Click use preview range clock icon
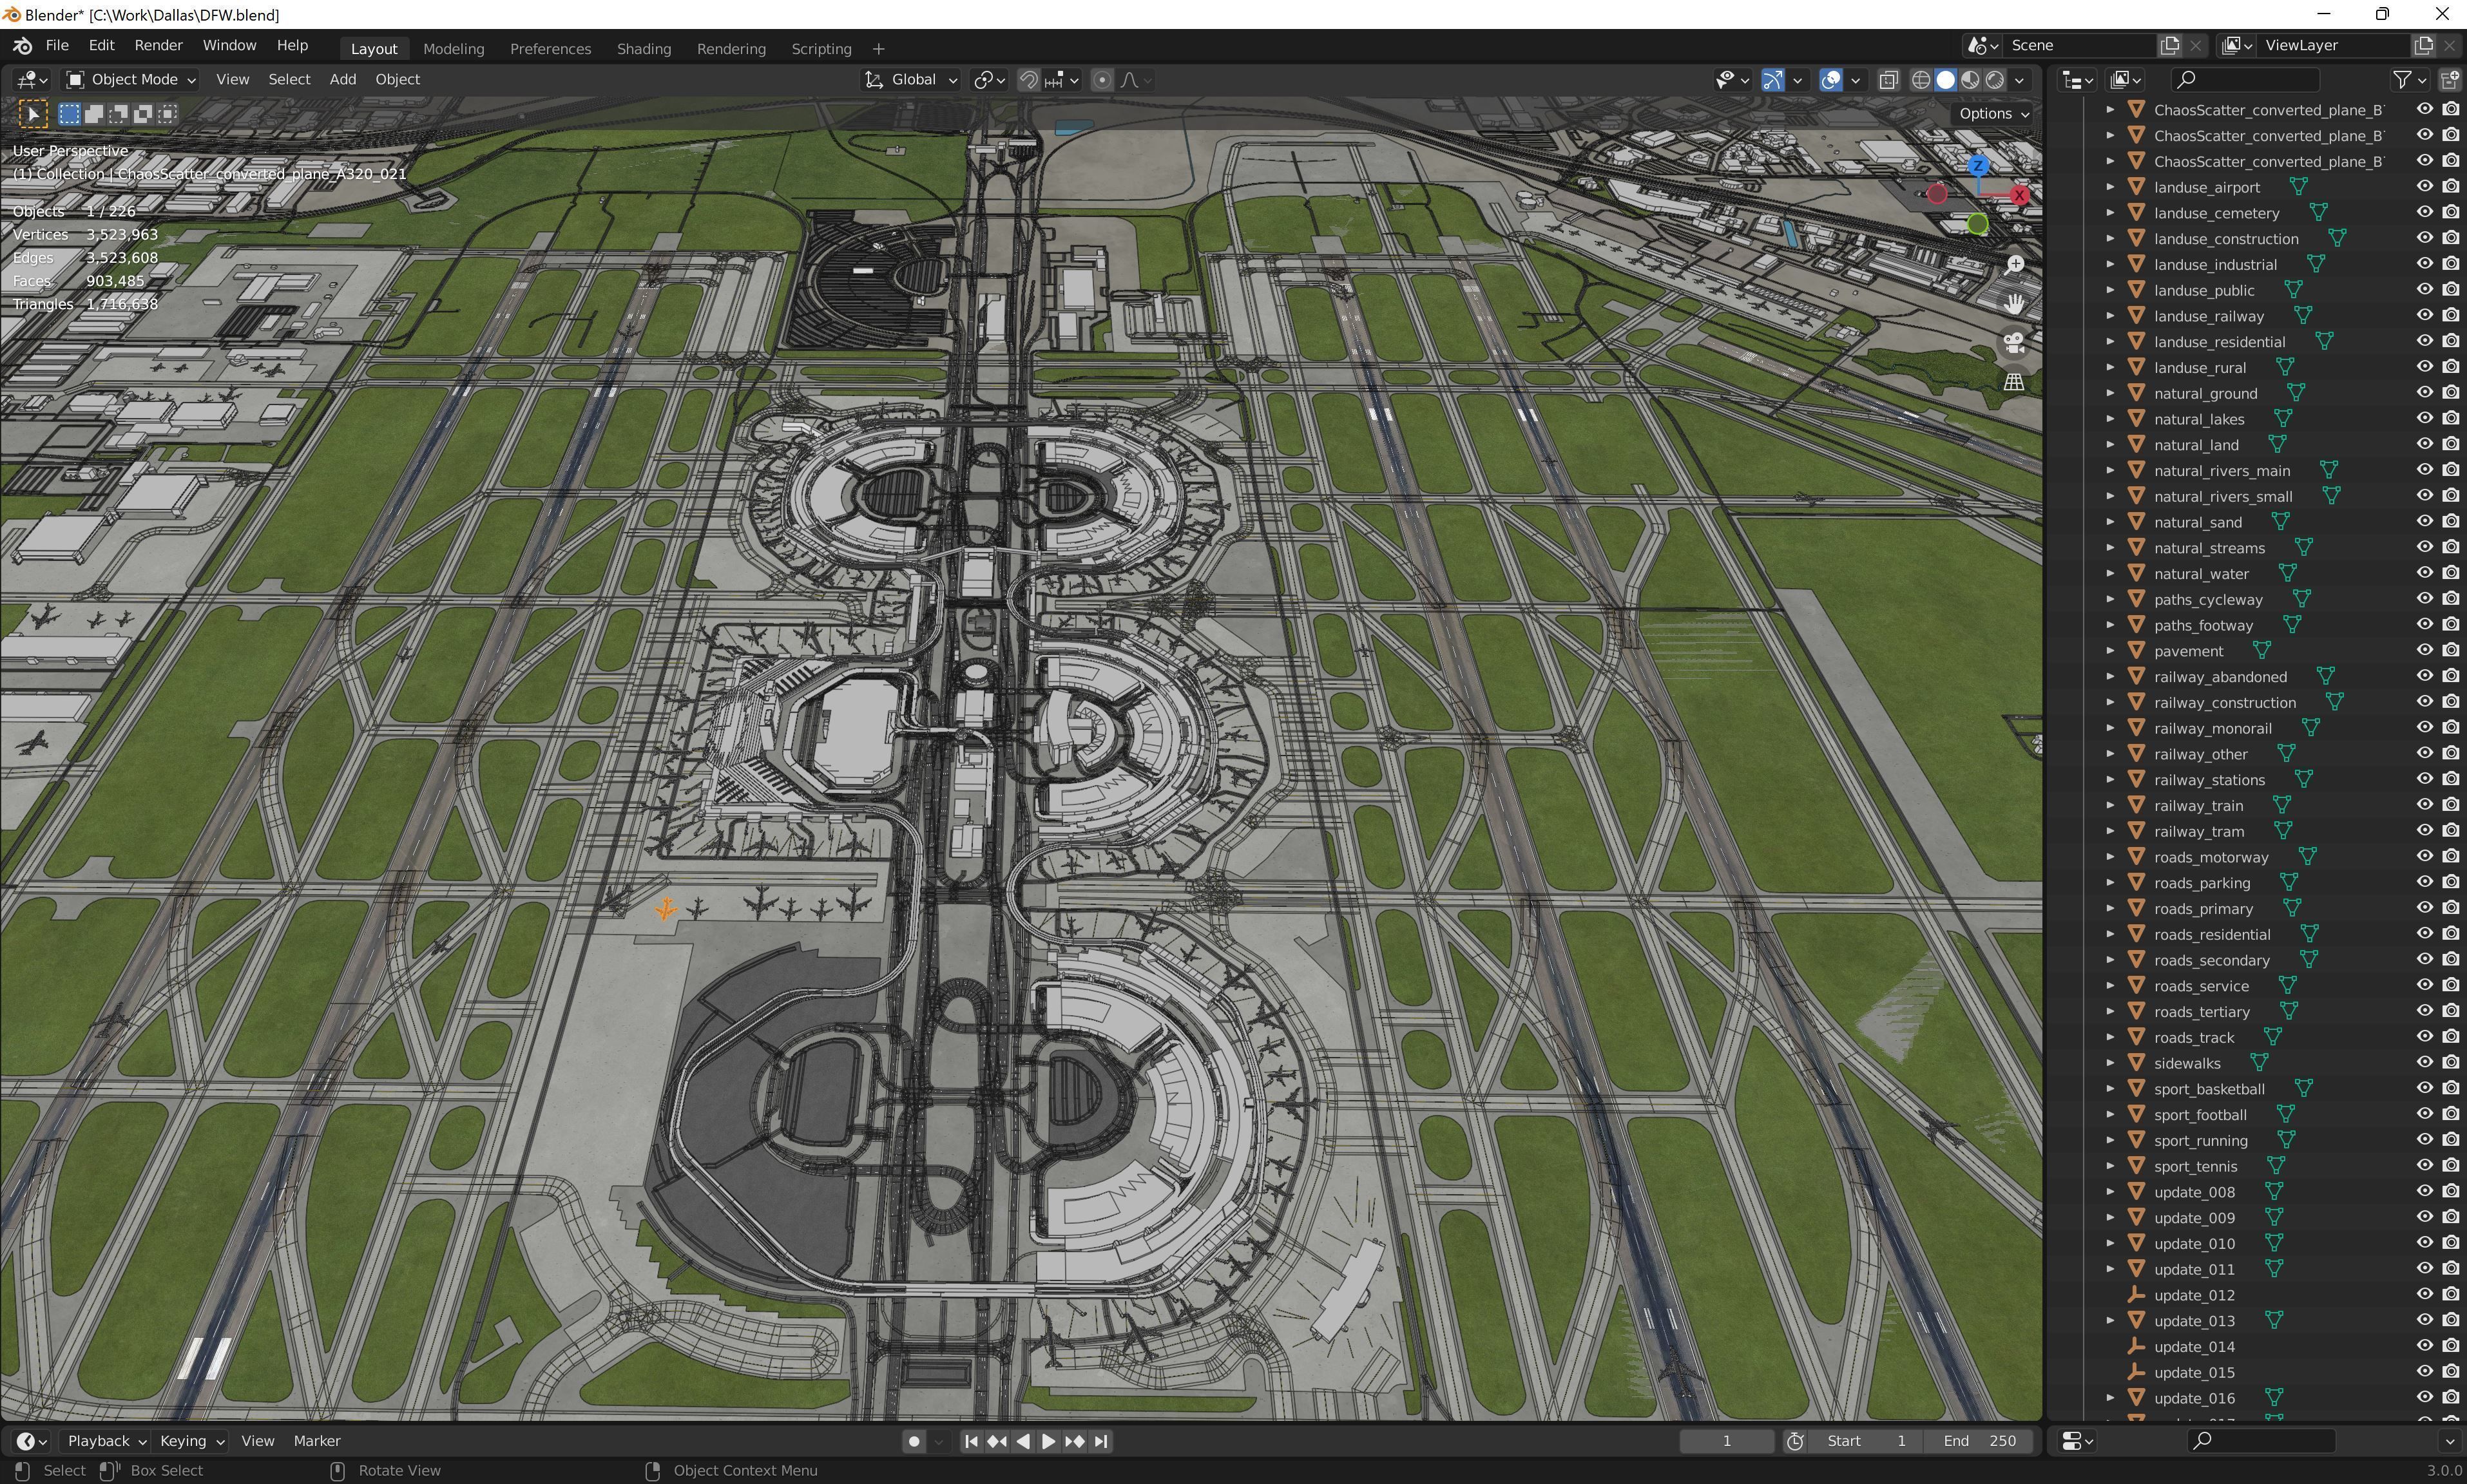The width and height of the screenshot is (2467, 1484). point(1795,1441)
